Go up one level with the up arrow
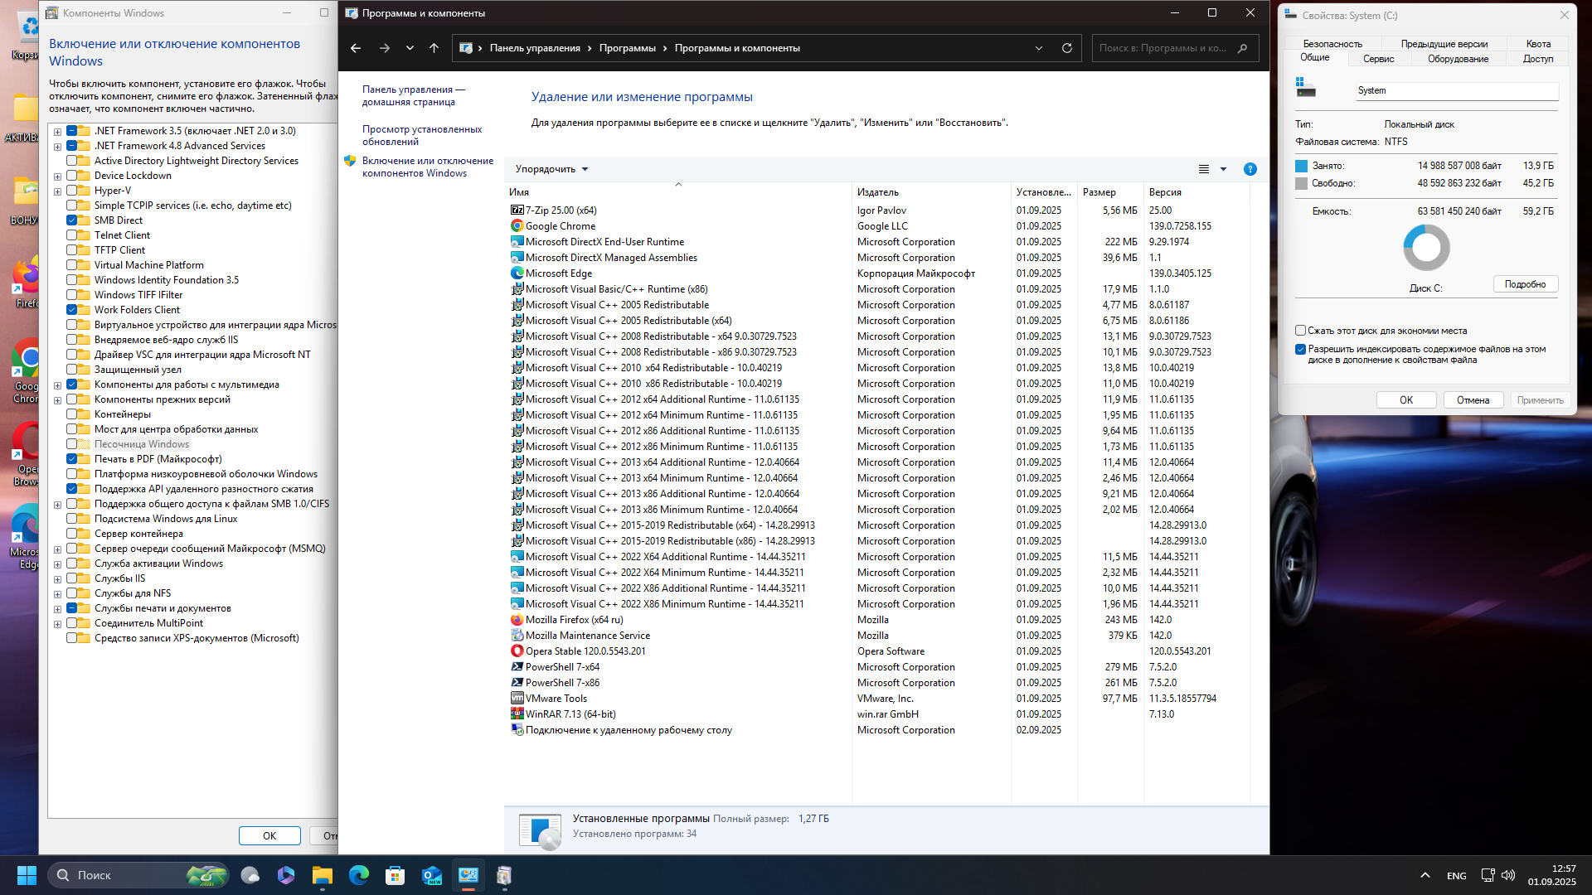This screenshot has width=1592, height=895. (434, 48)
